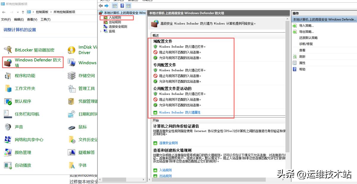The height and width of the screenshot is (184, 357).
Task: Click the back navigation arrow in console toolbar
Action: pyautogui.click(x=101, y=6)
